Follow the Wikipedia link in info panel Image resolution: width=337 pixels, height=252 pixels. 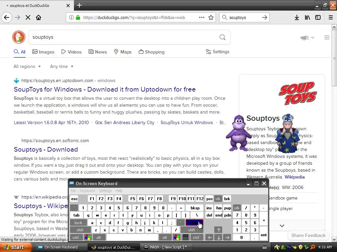point(295,177)
